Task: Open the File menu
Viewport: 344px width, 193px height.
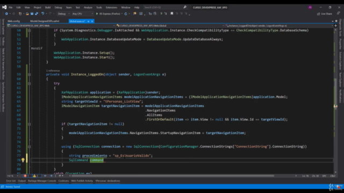Action: 11,7
